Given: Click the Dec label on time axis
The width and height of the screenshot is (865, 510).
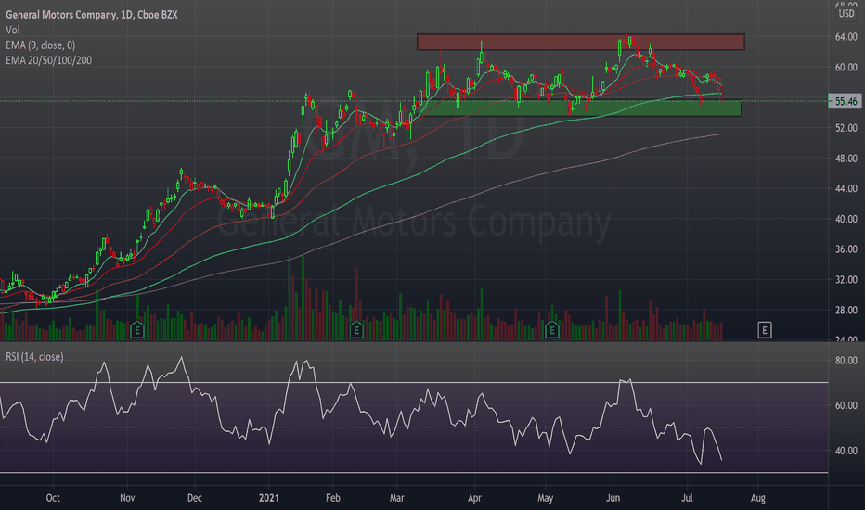Looking at the screenshot, I should (x=195, y=498).
